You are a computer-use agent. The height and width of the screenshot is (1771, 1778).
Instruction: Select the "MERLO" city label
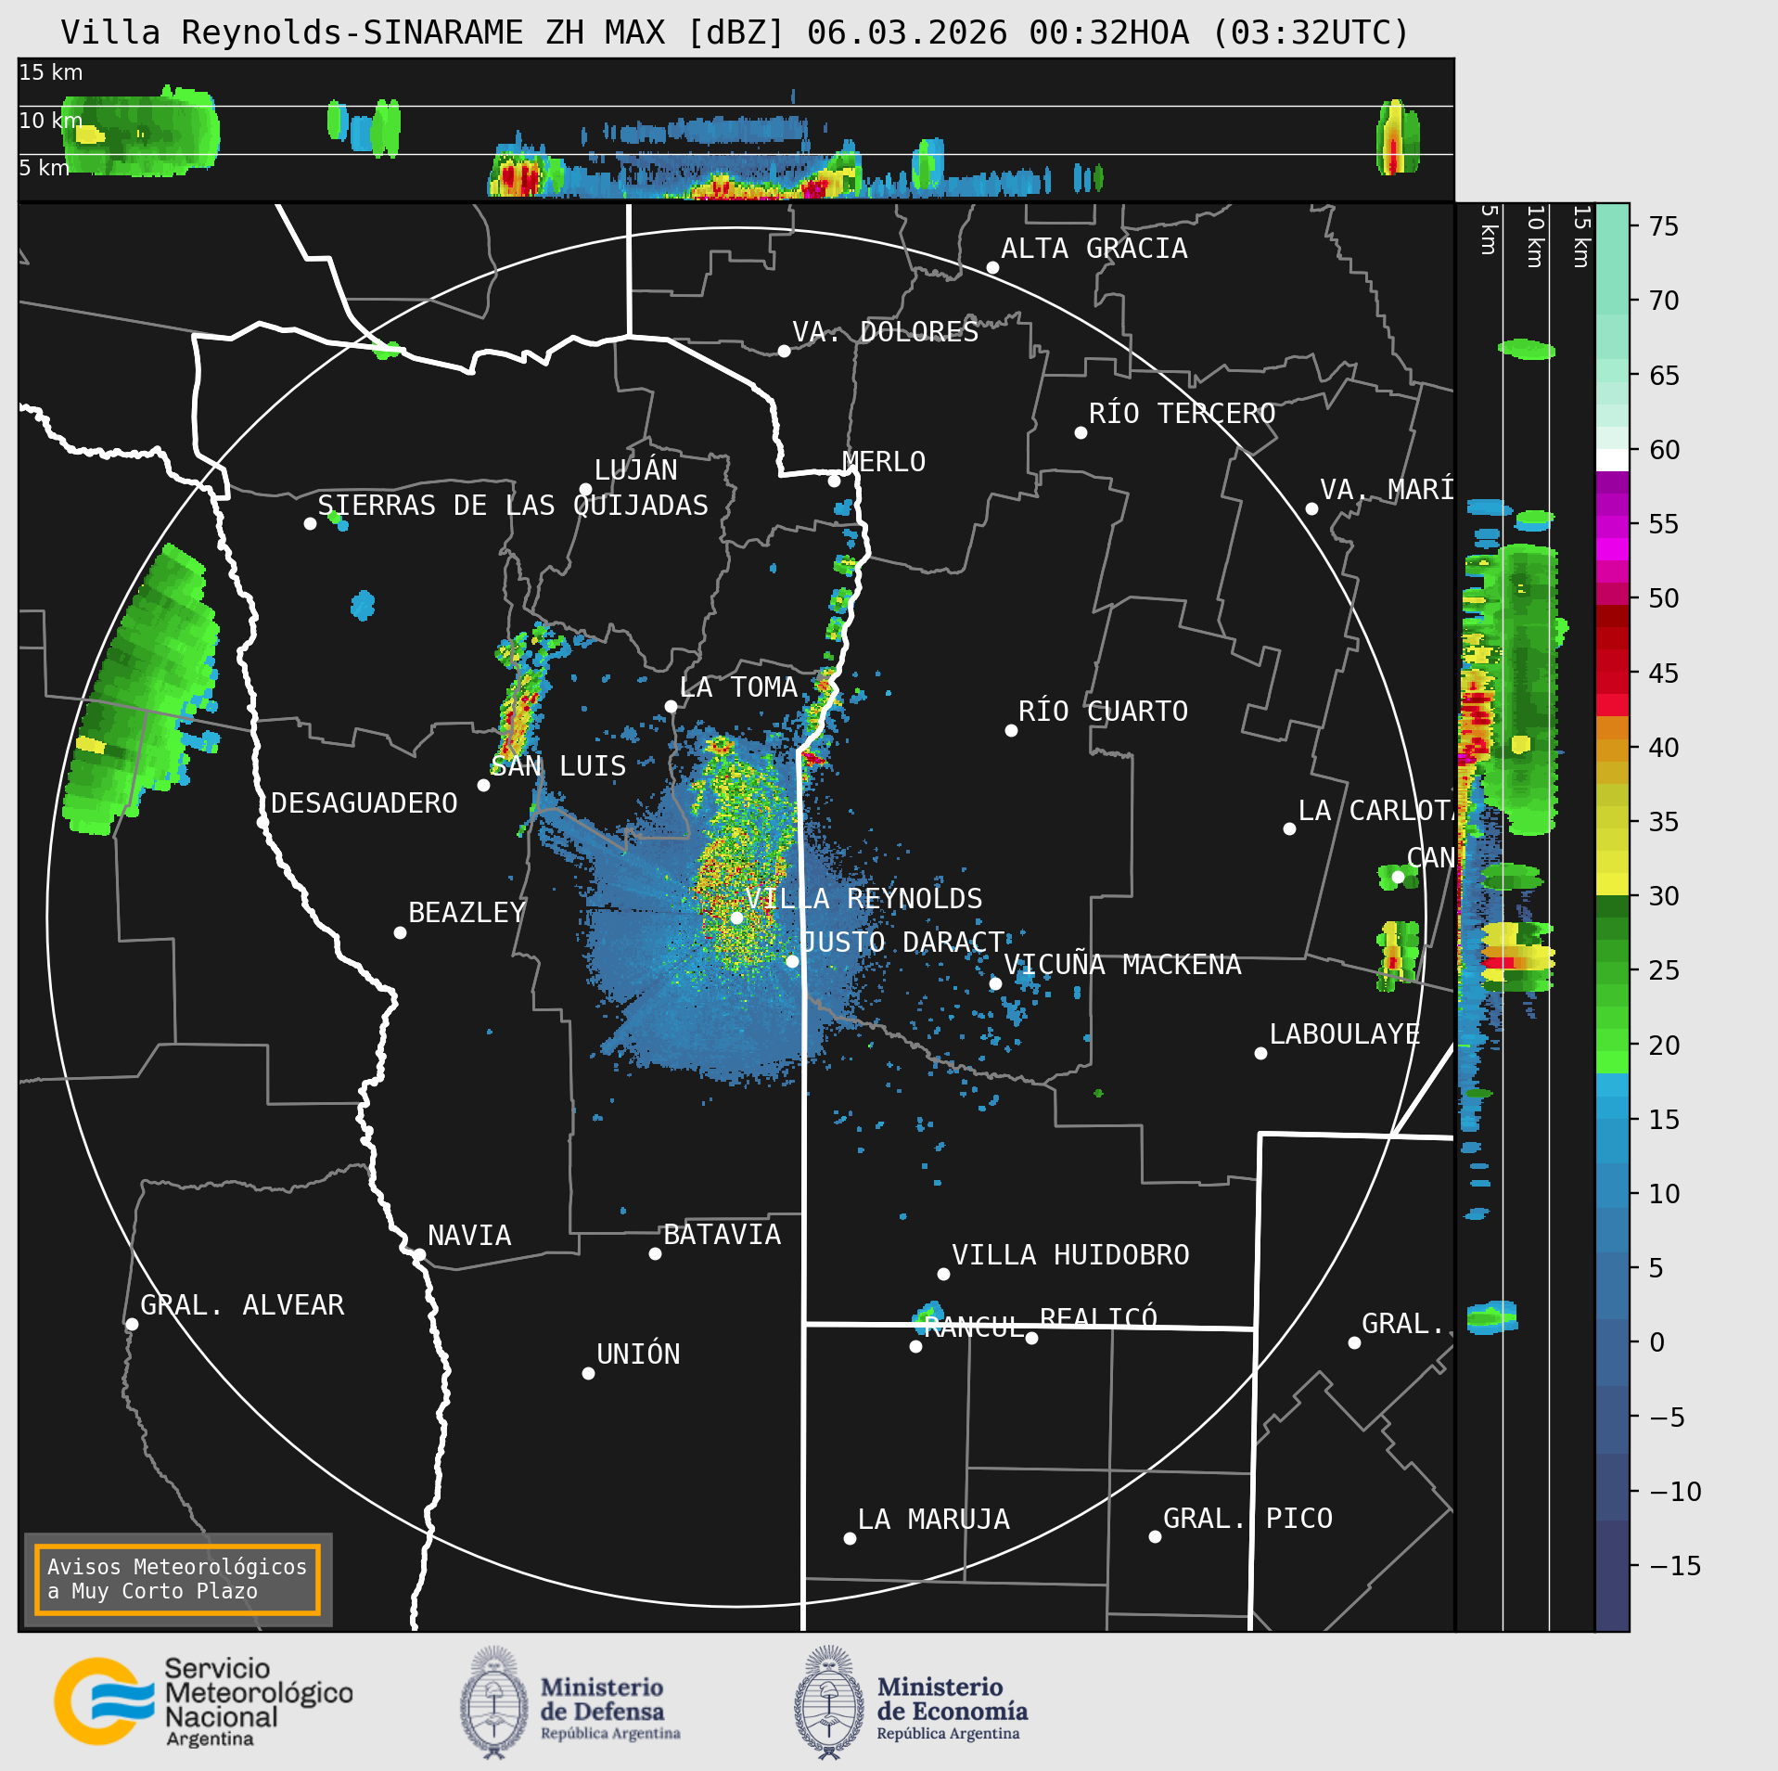pyautogui.click(x=884, y=462)
